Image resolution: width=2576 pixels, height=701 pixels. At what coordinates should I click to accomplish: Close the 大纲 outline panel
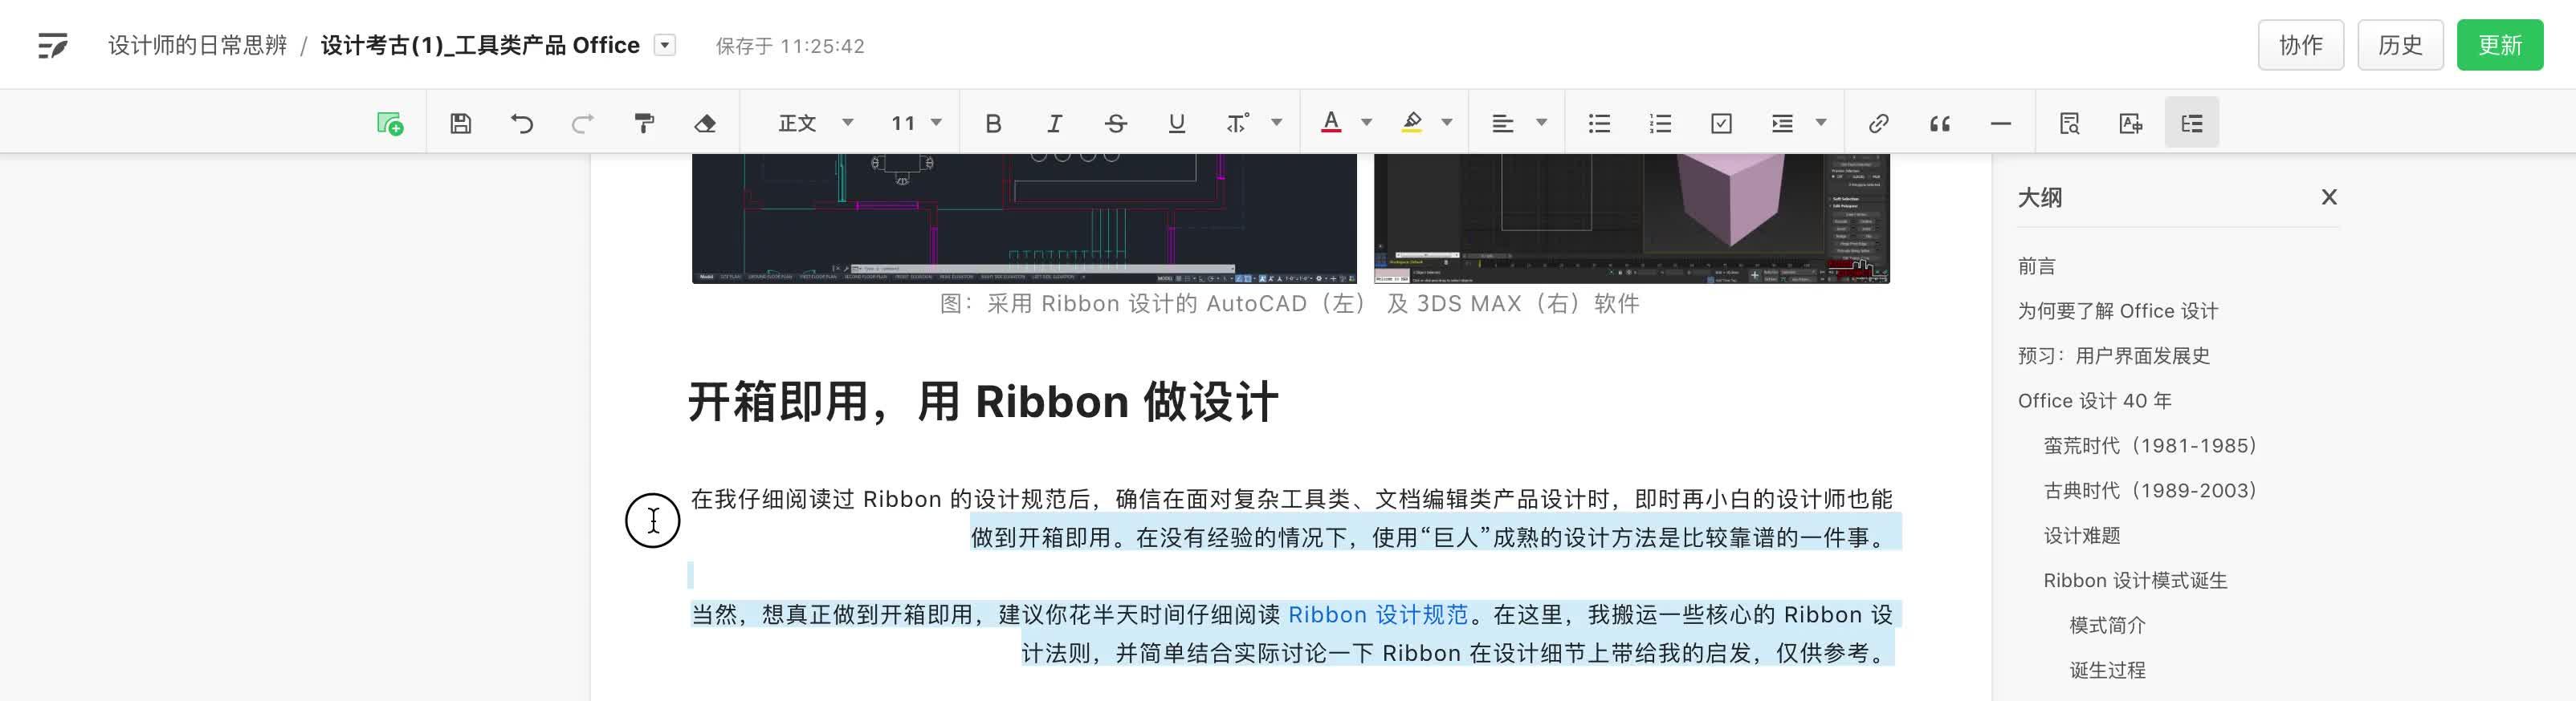coord(2329,197)
